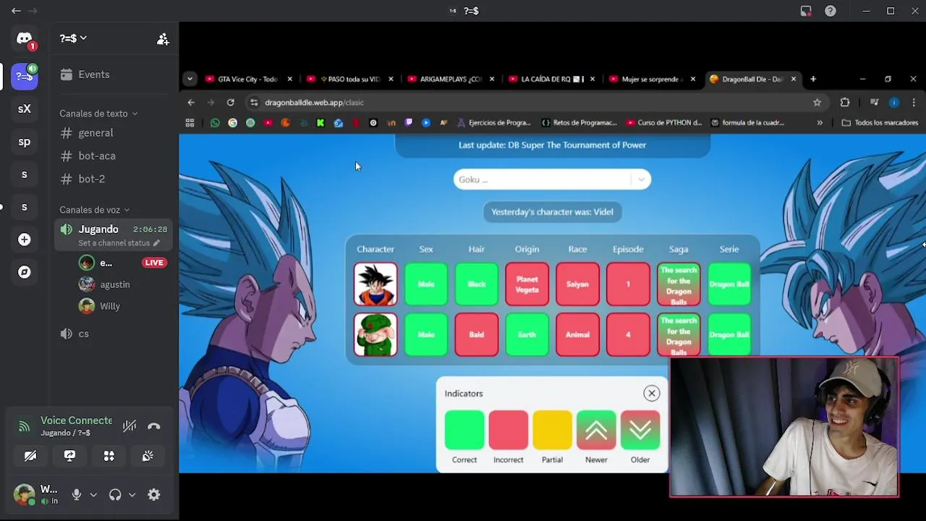The image size is (926, 521).
Task: Click the yellow Partial indicator swatch
Action: coord(552,430)
